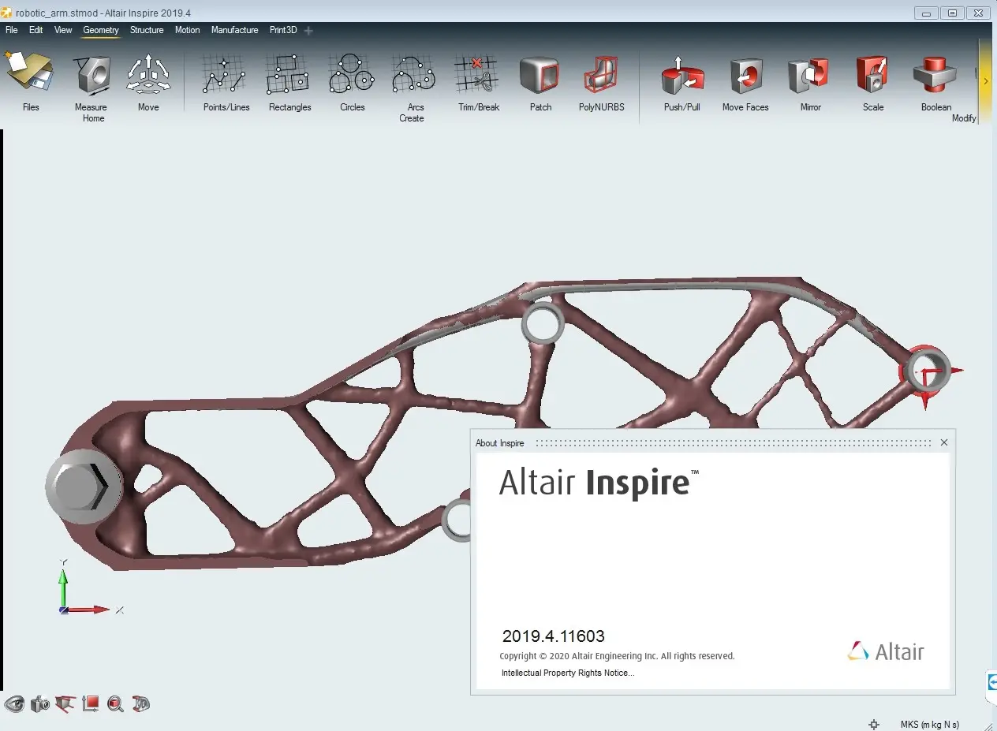Click the TeamViewer side panel tab
The image size is (997, 731).
coord(991,683)
